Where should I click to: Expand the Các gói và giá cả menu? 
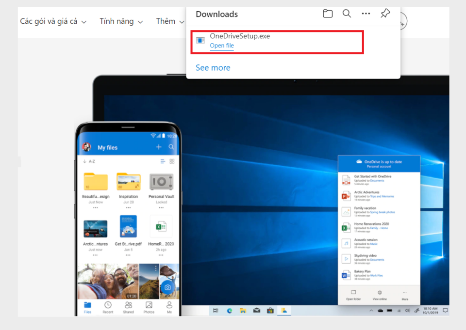click(x=53, y=21)
